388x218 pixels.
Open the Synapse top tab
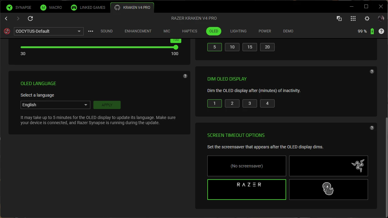(x=19, y=7)
